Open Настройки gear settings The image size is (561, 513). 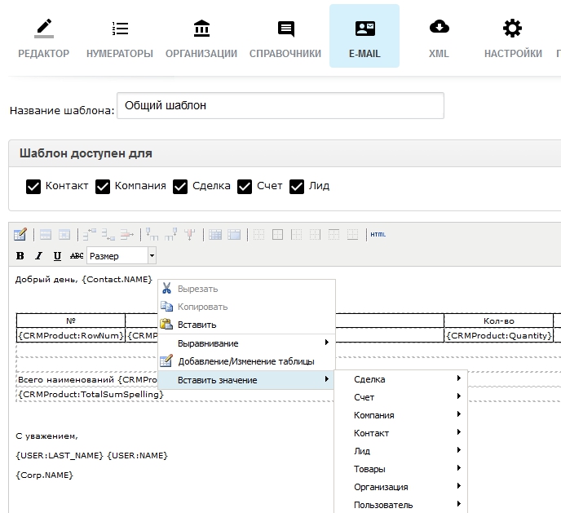point(512,38)
